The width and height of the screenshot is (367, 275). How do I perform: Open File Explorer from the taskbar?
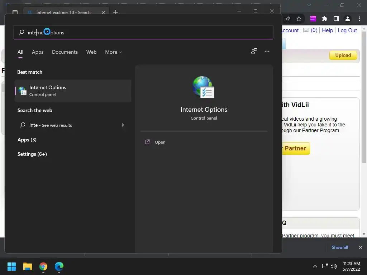click(27, 266)
